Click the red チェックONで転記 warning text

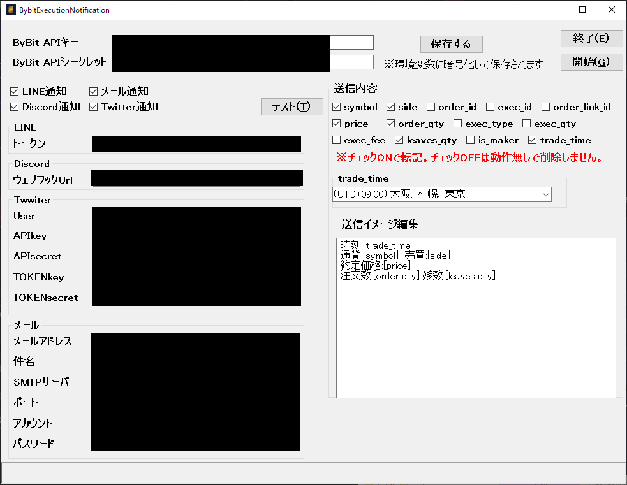pyautogui.click(x=469, y=157)
